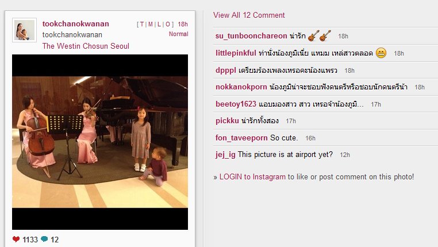
Task: Click the red heart likes icon
Action: coord(16,239)
